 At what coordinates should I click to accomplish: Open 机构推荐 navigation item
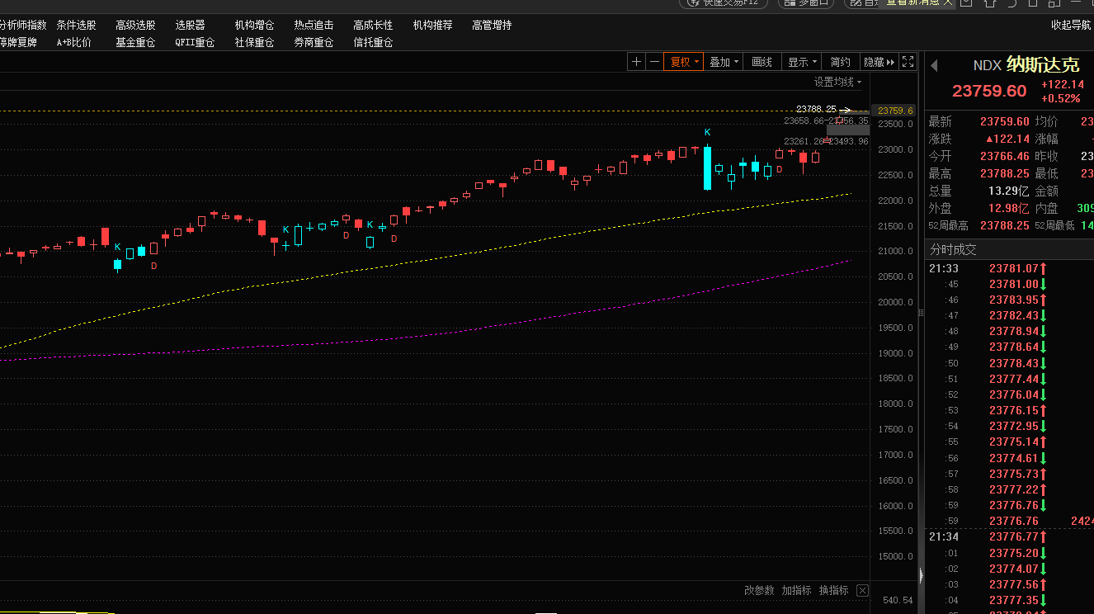click(x=432, y=26)
